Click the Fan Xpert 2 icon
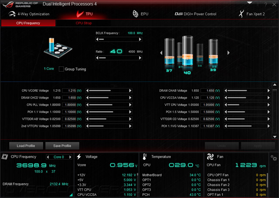Image resolution: width=279 pixels, height=198 pixels. tap(241, 14)
